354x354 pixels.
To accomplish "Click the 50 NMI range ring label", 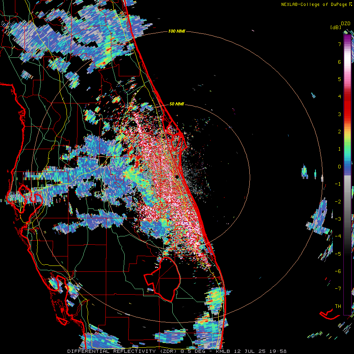I will tap(177, 104).
